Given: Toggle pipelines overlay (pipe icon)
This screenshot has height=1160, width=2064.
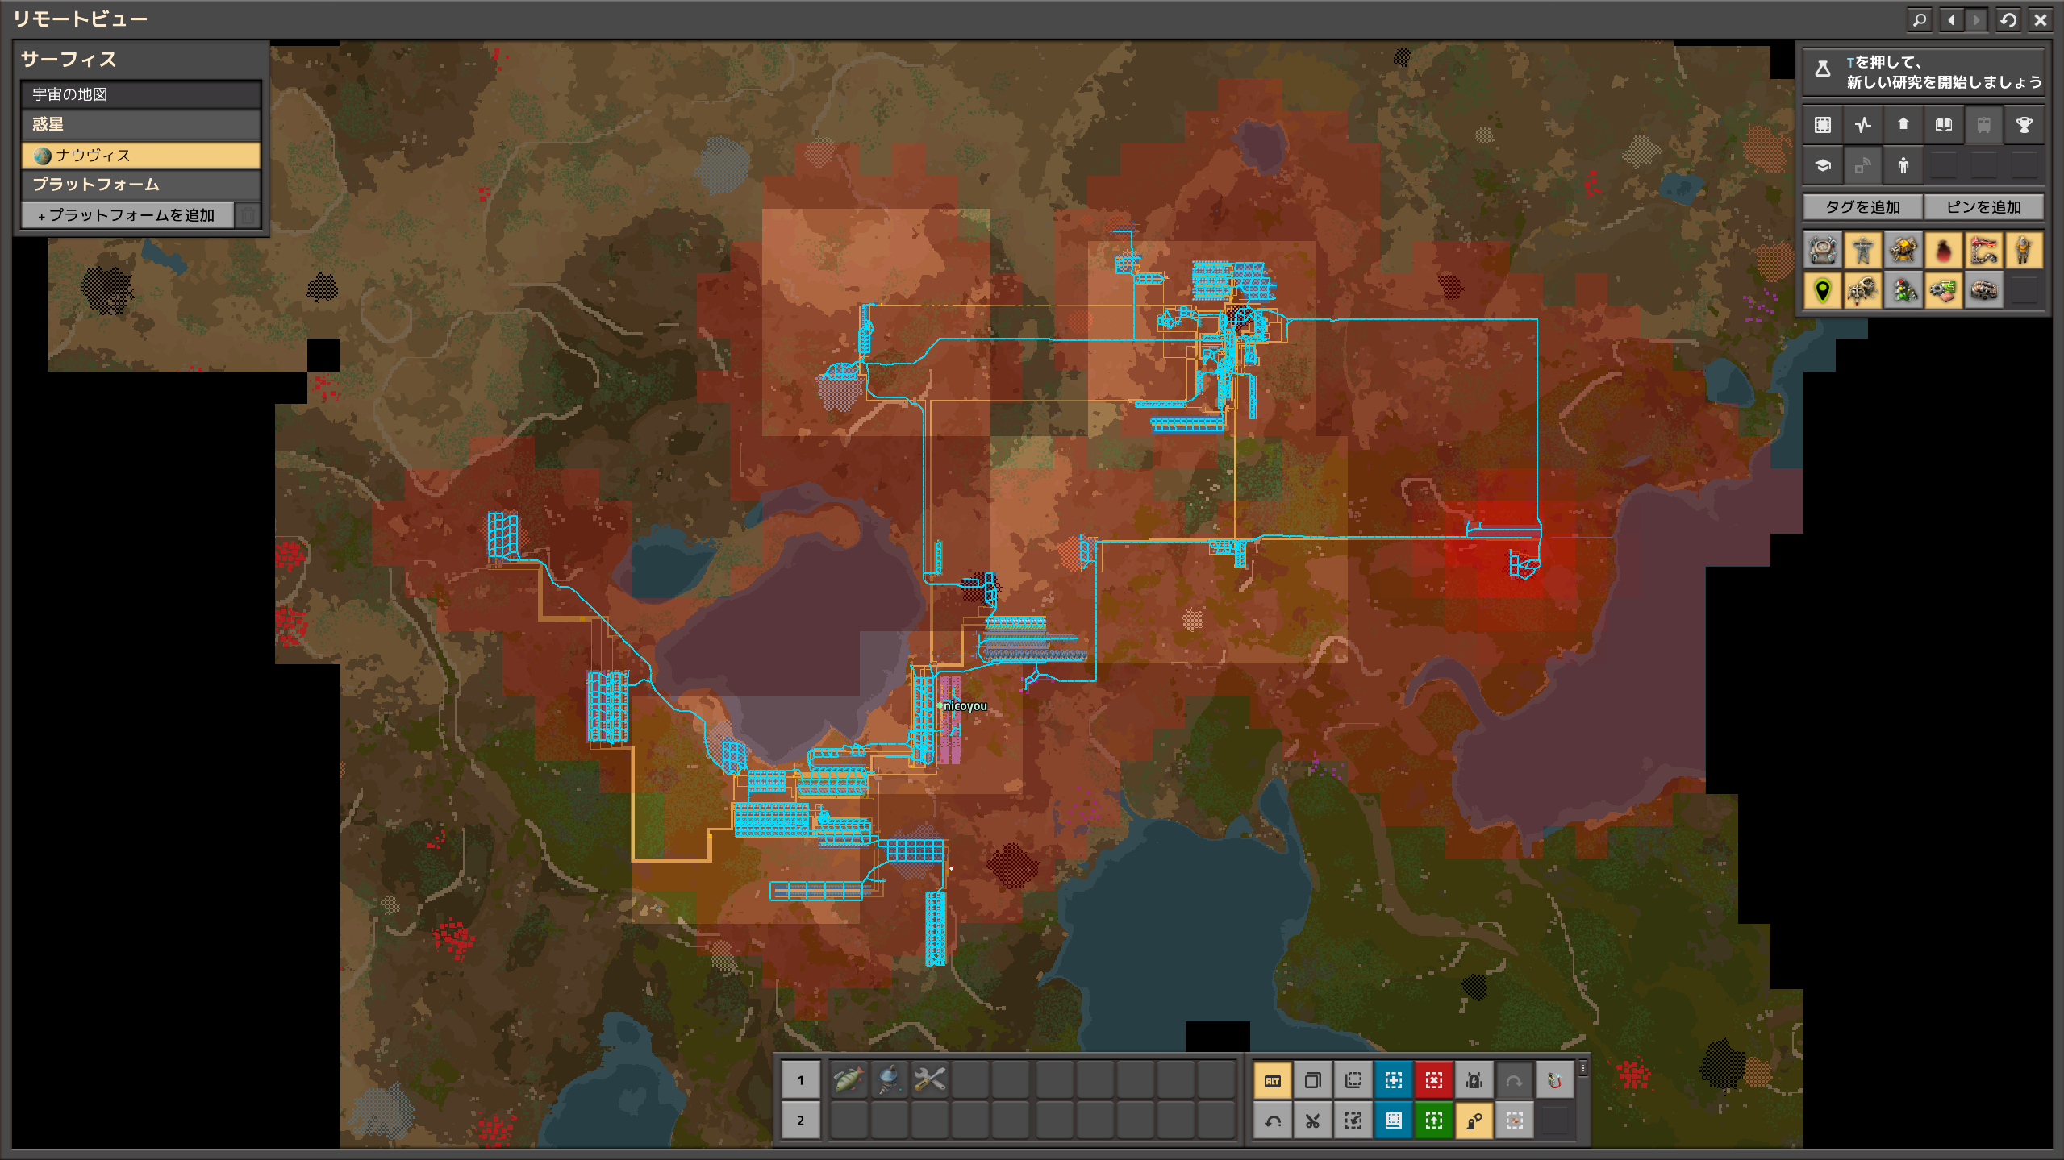Looking at the screenshot, I should [1984, 290].
